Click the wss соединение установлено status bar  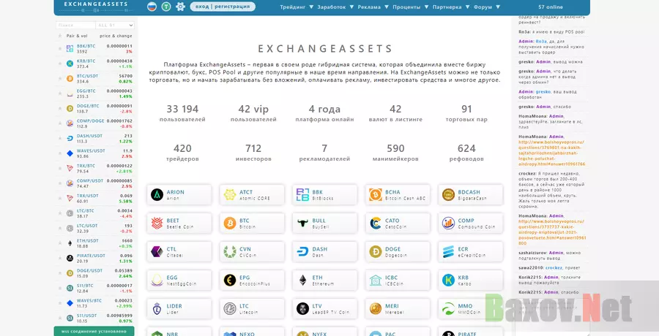coord(94,332)
